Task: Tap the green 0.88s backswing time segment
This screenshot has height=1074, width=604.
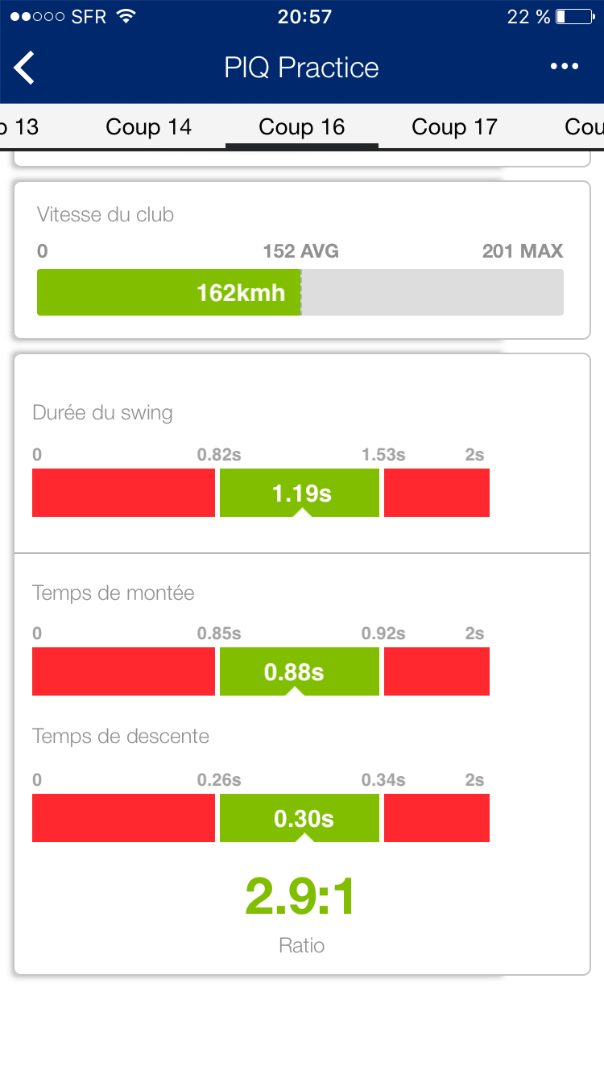Action: [x=300, y=671]
